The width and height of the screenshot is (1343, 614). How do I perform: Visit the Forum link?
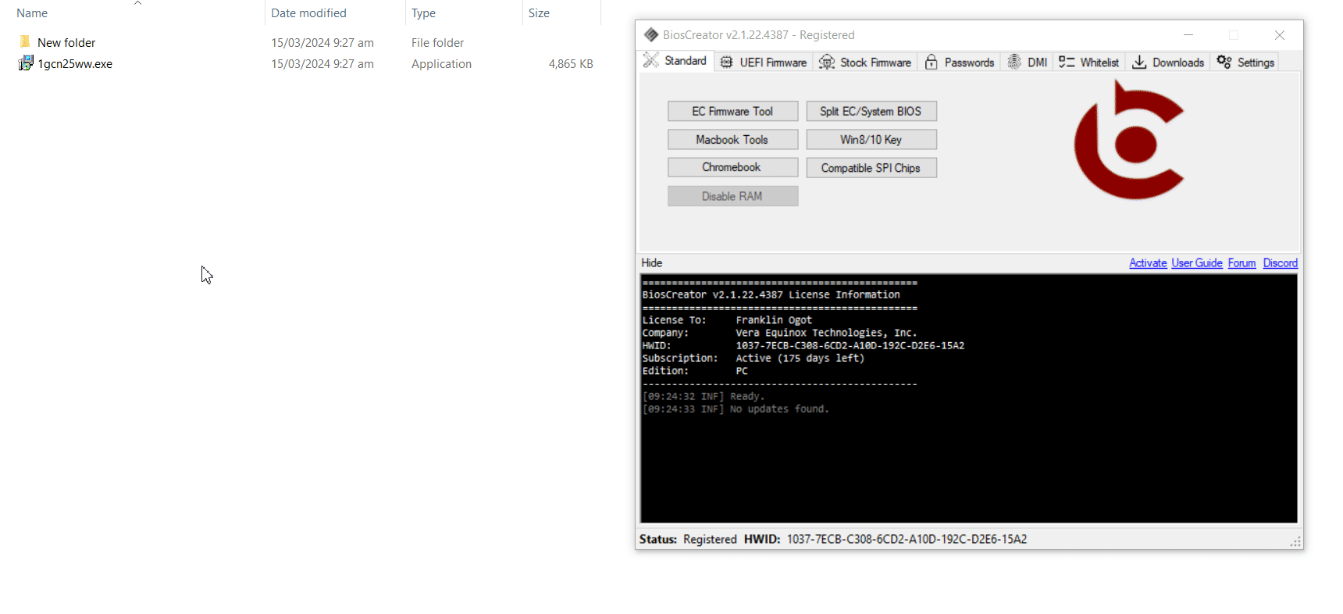1241,263
